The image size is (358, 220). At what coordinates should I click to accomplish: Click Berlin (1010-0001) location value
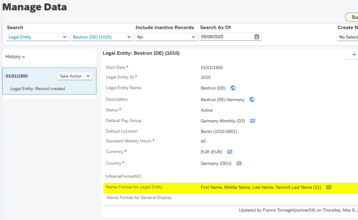(219, 132)
